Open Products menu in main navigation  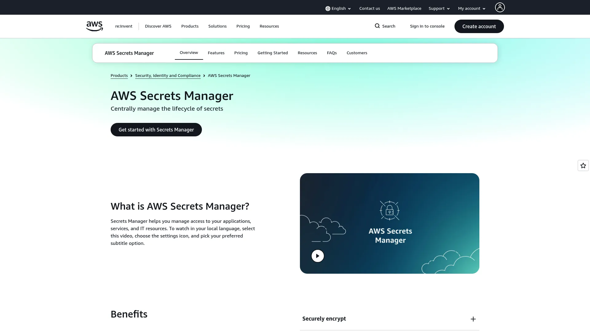[190, 26]
